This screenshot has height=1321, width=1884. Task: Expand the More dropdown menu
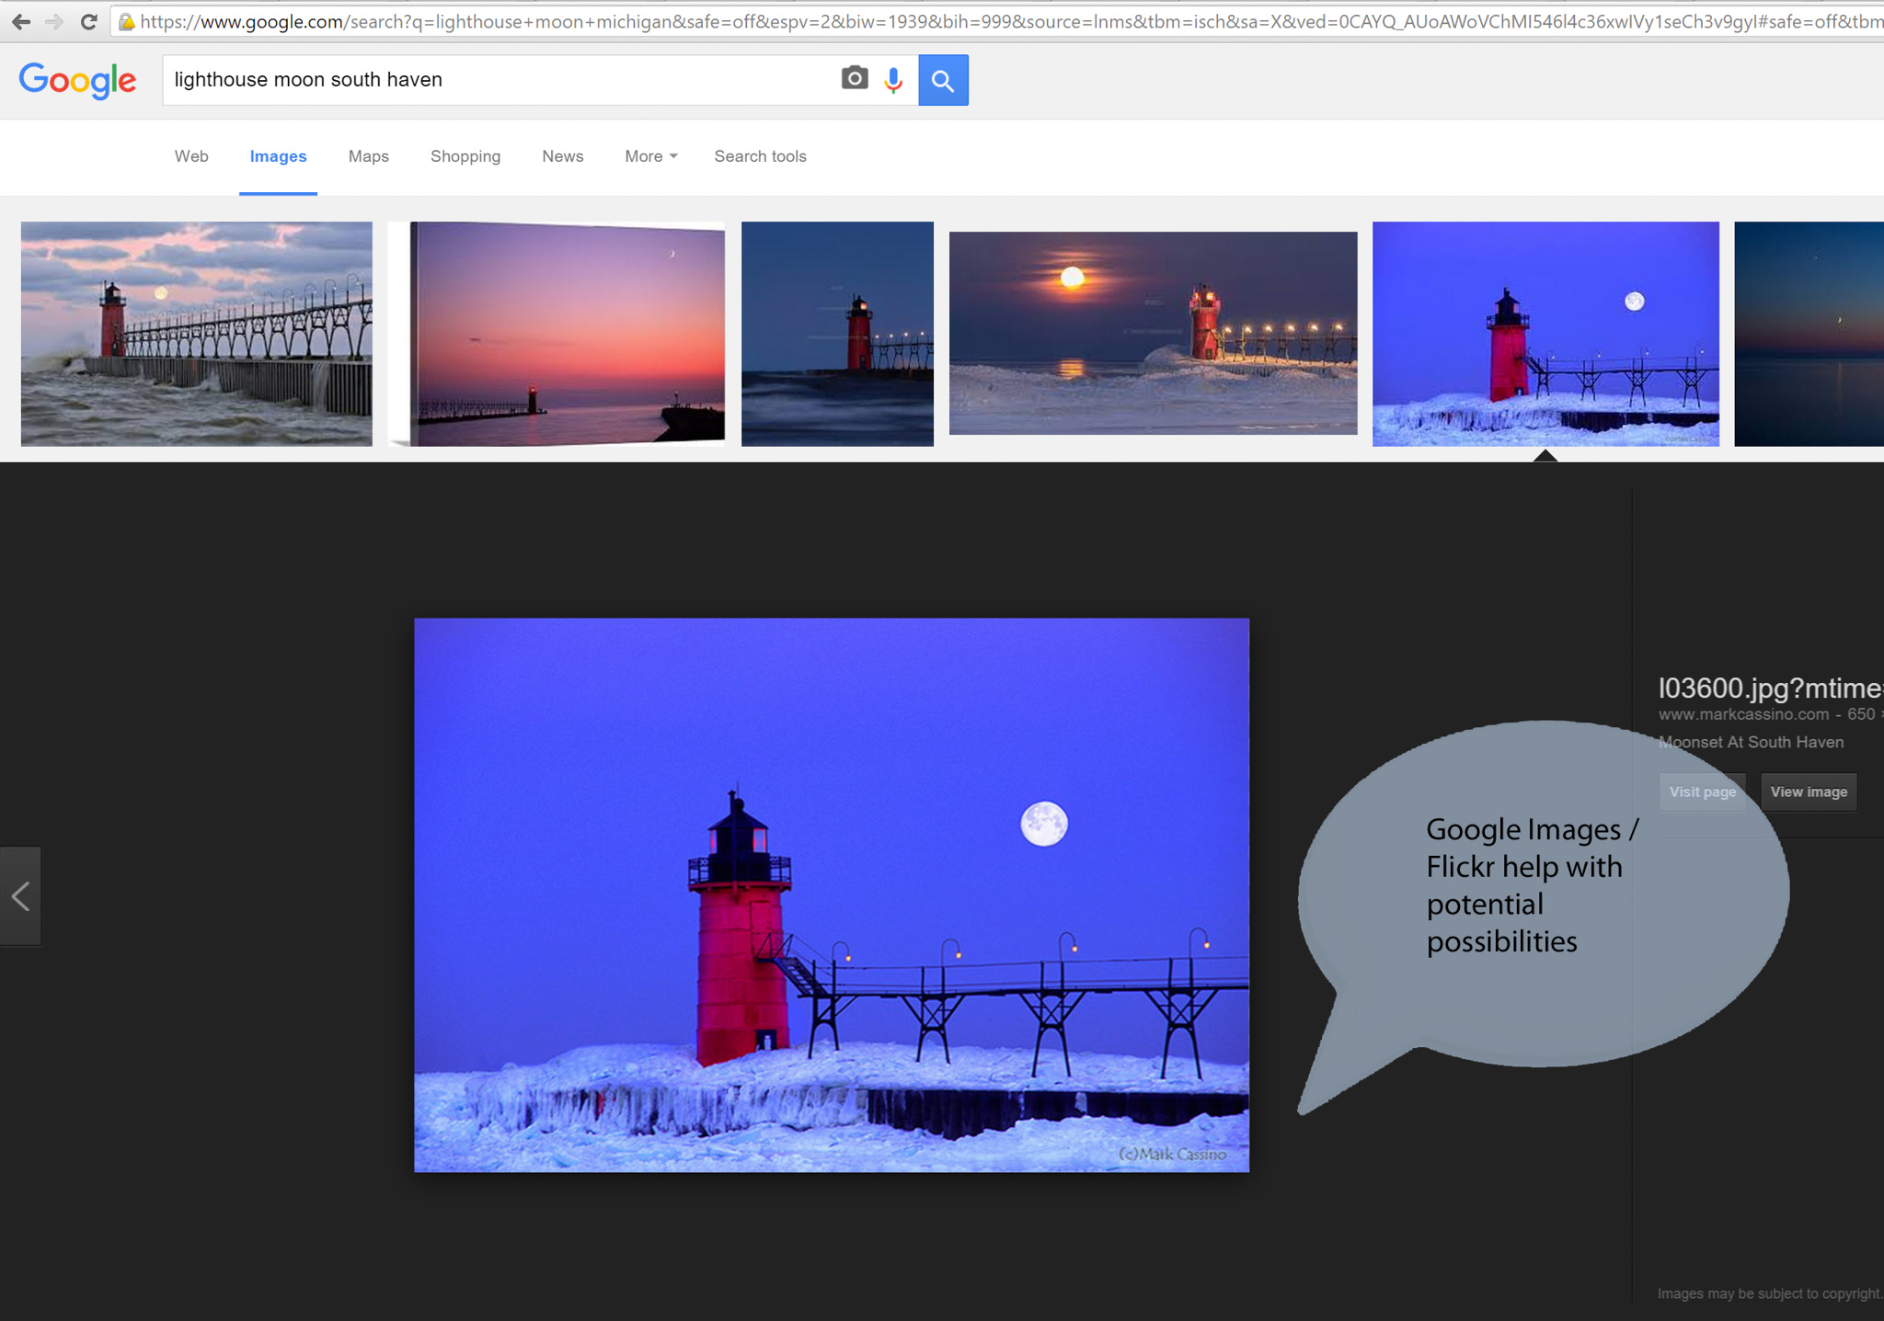click(650, 156)
